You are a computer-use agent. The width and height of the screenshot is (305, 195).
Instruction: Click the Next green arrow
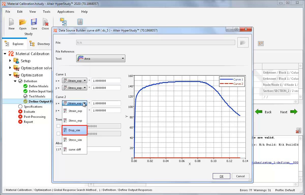pos(294,112)
